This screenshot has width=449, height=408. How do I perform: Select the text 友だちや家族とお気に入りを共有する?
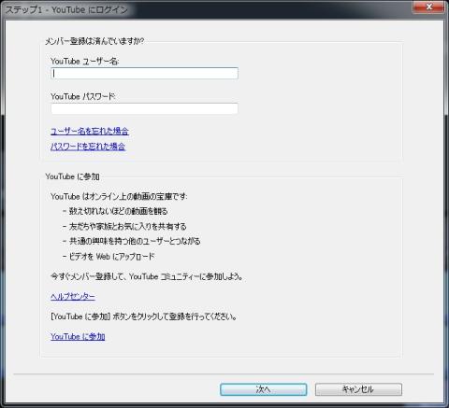point(127,226)
